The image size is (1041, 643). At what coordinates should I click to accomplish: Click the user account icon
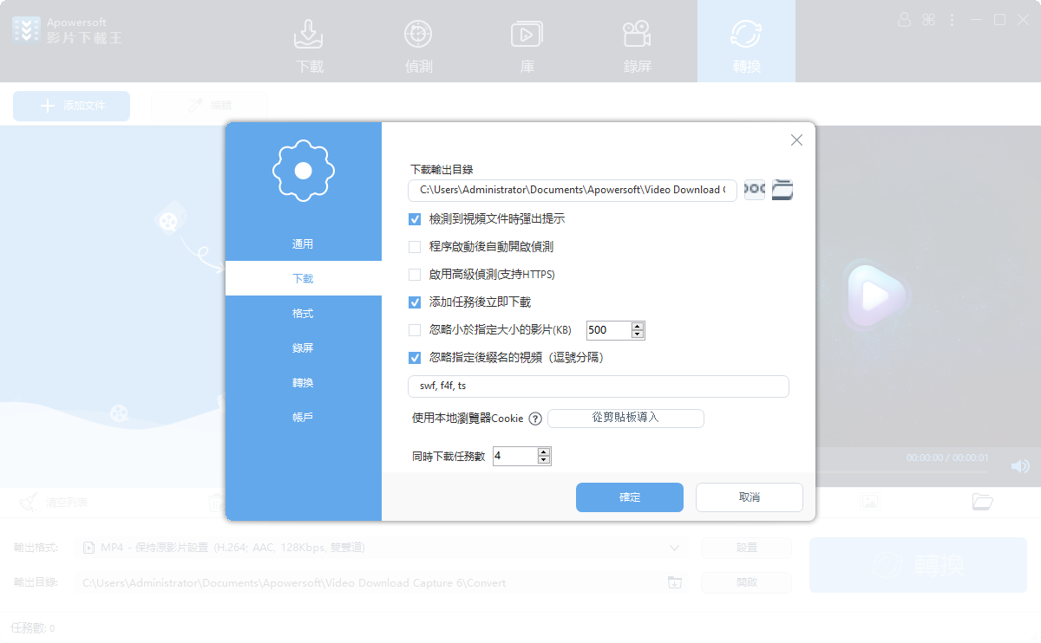905,19
